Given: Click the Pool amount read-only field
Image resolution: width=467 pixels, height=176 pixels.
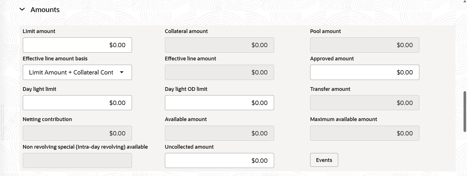Looking at the screenshot, I should pos(364,45).
